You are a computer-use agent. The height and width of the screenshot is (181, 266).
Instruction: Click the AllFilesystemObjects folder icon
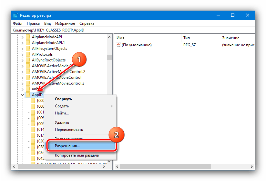[28, 49]
